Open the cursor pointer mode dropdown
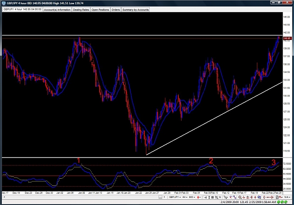 (x=226, y=197)
